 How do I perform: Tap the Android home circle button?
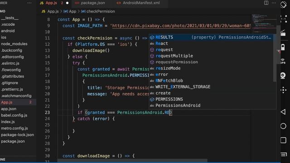click(283, 126)
